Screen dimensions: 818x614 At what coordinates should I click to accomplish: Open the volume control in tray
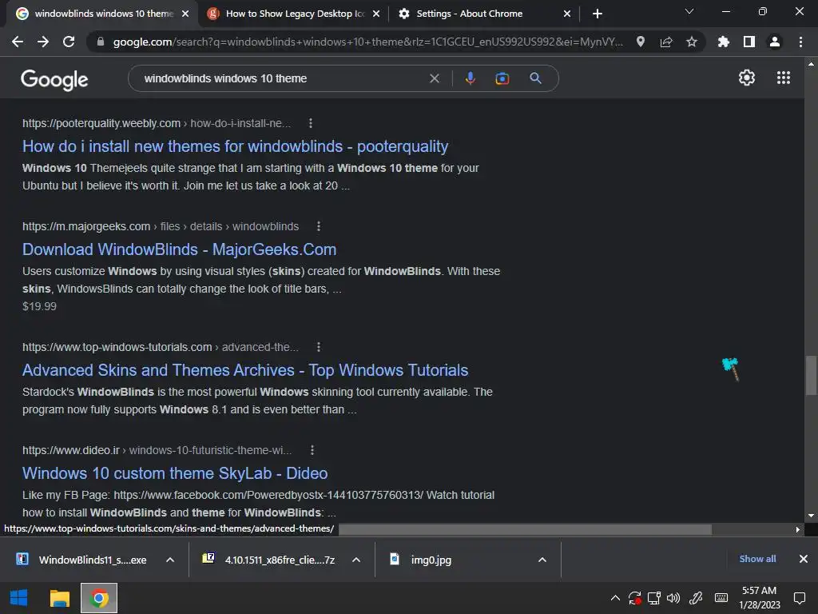point(673,598)
